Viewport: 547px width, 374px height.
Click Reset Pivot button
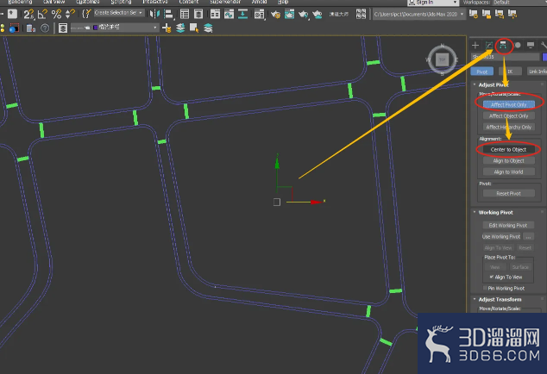(x=509, y=193)
